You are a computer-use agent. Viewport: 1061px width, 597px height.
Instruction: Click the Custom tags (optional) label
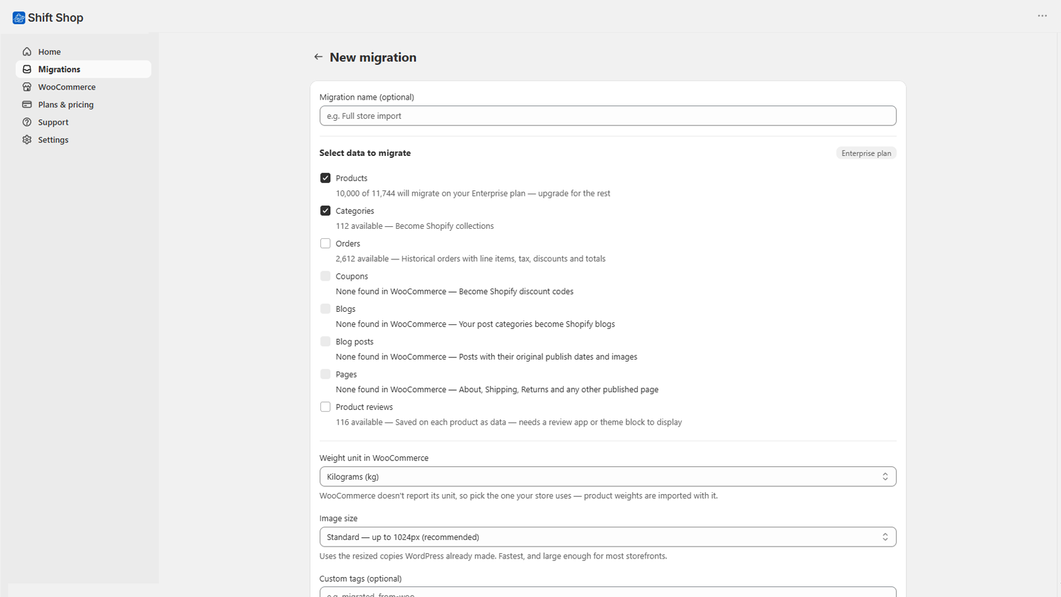point(361,579)
